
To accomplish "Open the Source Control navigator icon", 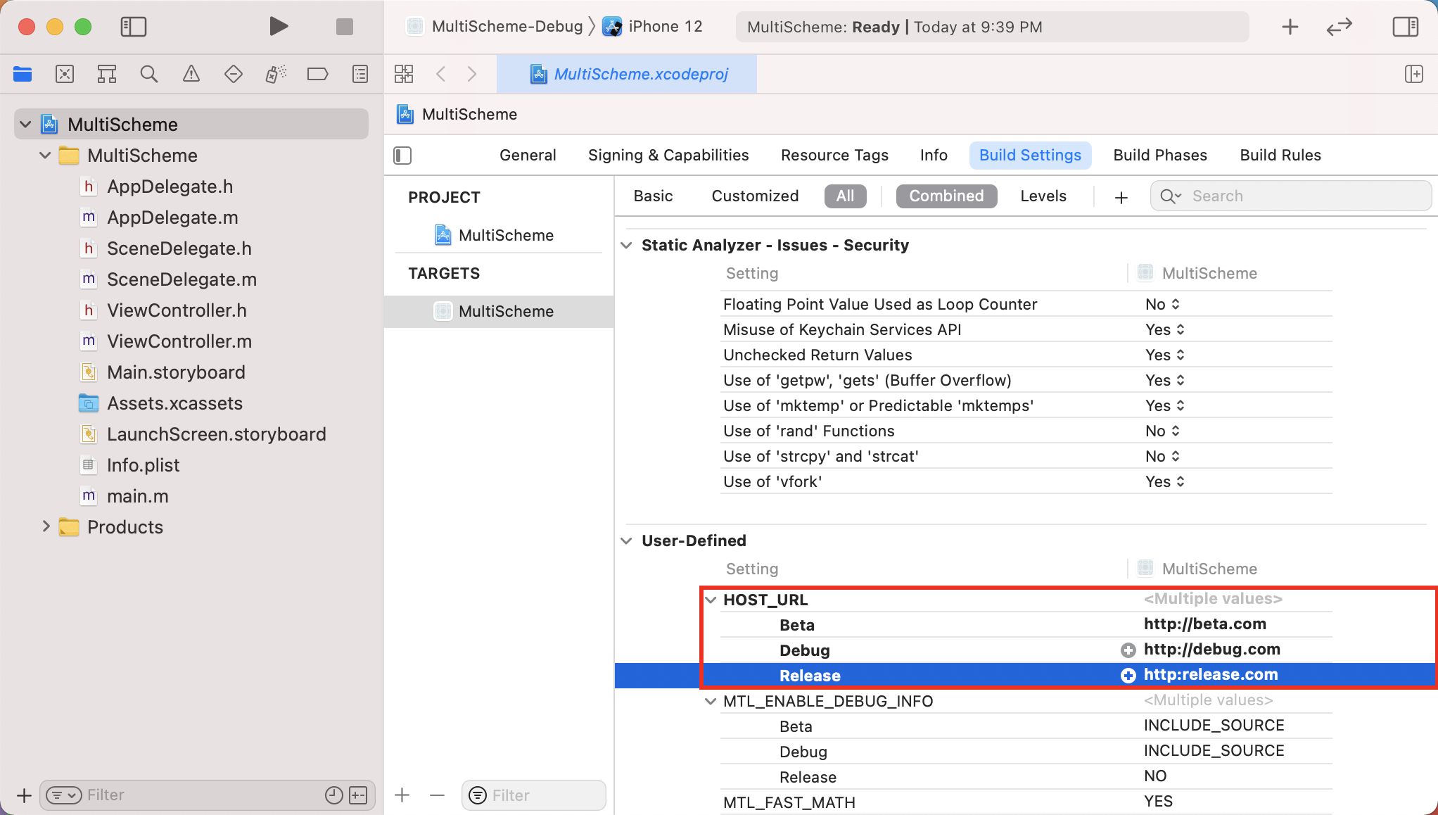I will pos(65,74).
